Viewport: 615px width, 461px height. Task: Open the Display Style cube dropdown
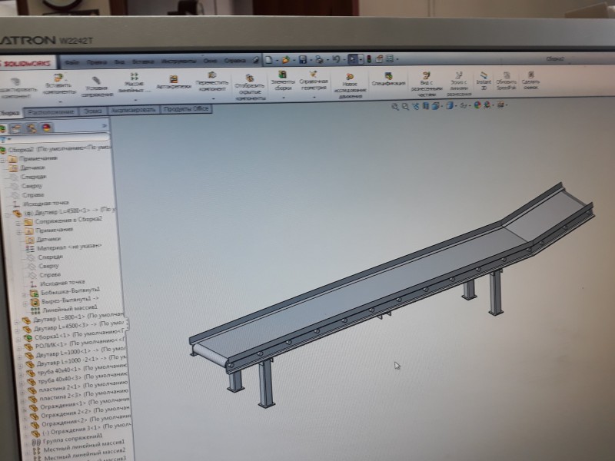[x=450, y=105]
